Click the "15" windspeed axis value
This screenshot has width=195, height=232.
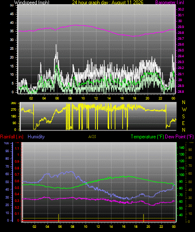coord(12,66)
